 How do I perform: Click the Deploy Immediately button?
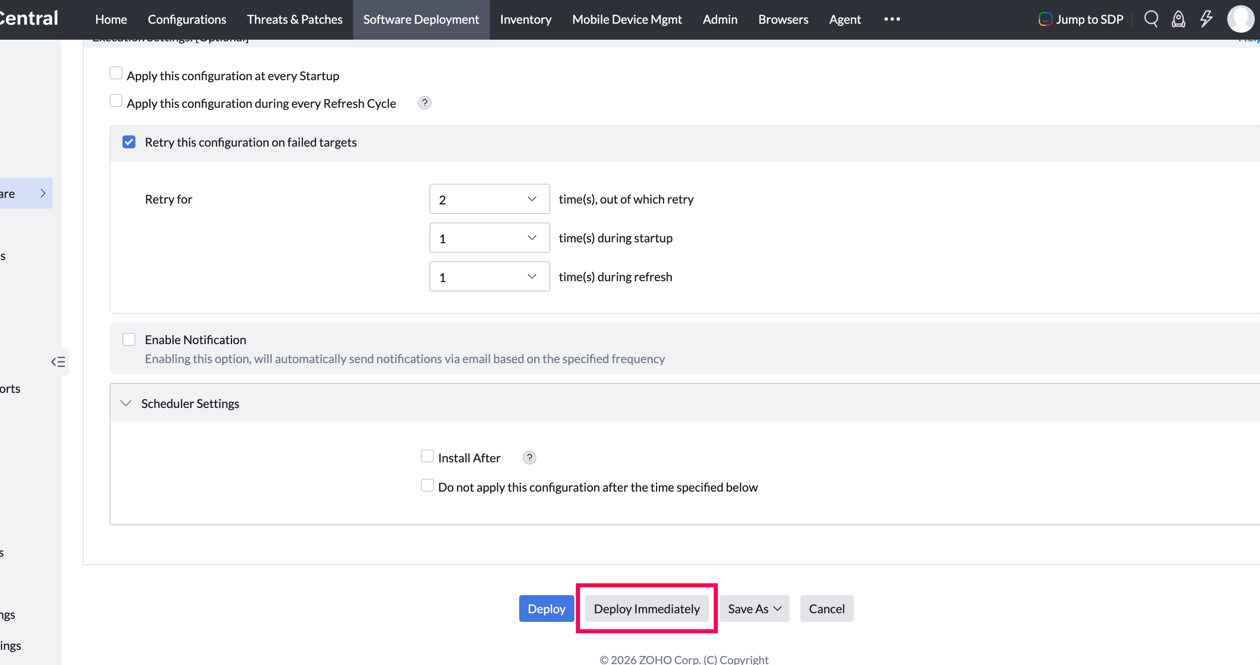646,609
